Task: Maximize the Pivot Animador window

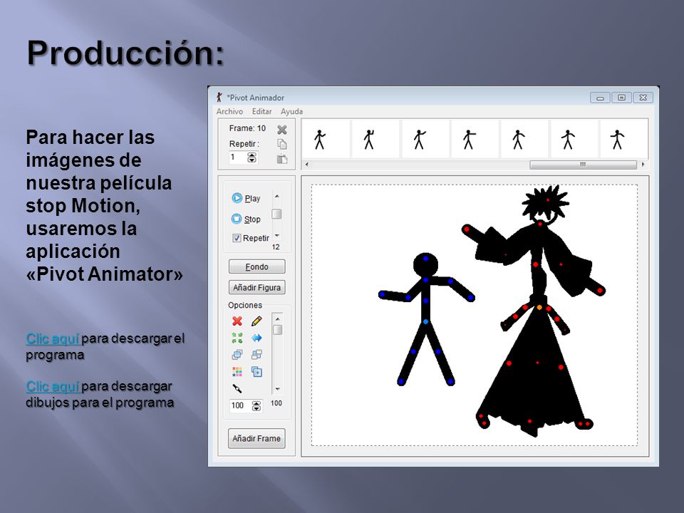Action: pyautogui.click(x=621, y=98)
